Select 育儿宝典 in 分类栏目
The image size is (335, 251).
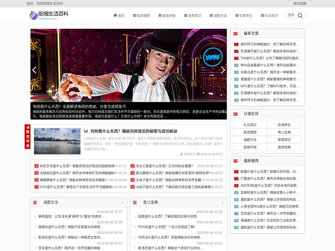284,132
